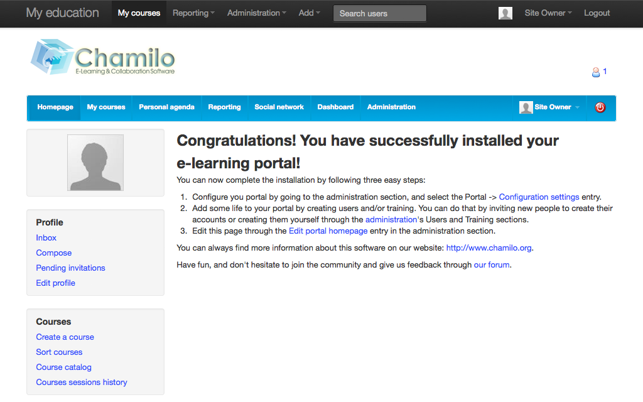The width and height of the screenshot is (643, 402).
Task: Click Create a course in the Courses panel
Action: click(65, 337)
